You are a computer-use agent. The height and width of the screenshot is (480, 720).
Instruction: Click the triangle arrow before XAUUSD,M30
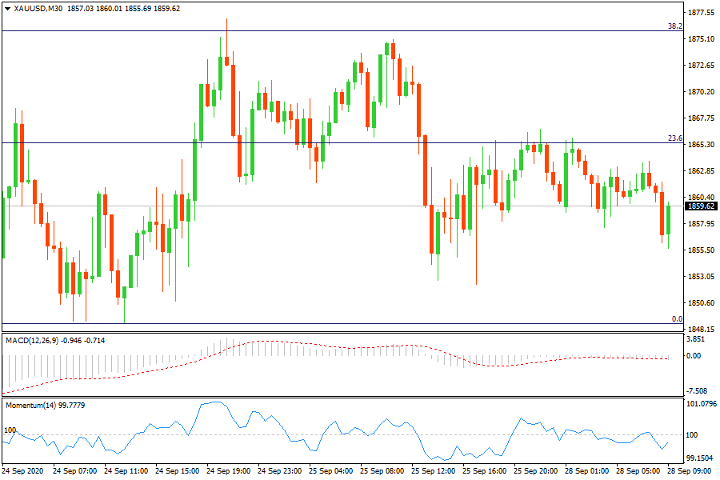[x=8, y=9]
